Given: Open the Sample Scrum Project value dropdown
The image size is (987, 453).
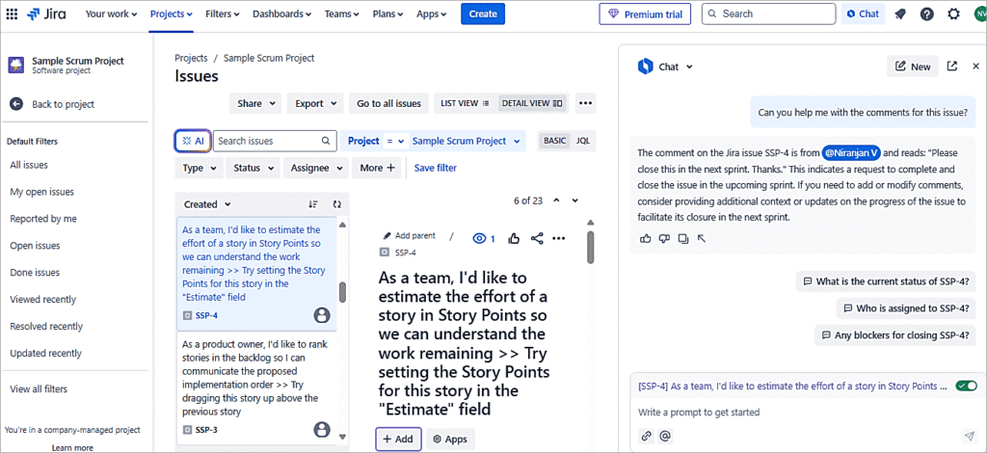Looking at the screenshot, I should 466,141.
